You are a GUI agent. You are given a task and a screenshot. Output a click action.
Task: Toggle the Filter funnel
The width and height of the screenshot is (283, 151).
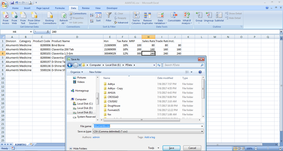pos(109,17)
